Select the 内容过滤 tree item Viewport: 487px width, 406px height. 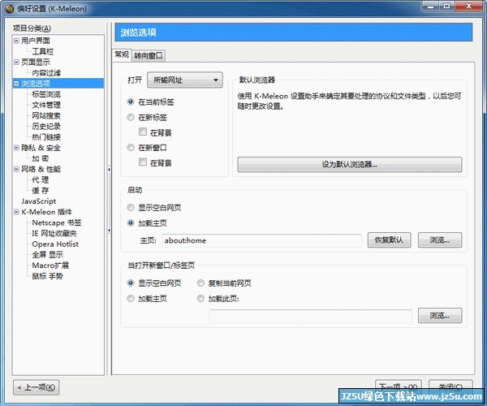tap(46, 73)
